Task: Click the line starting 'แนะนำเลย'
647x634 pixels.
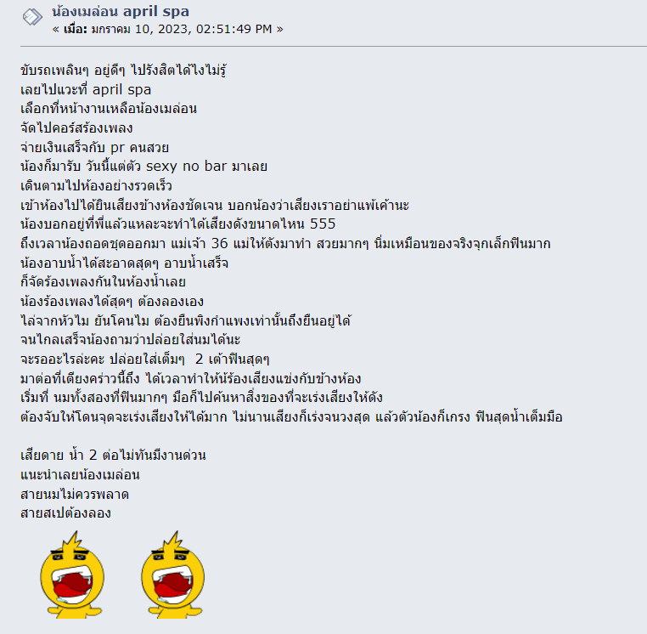Action: pyautogui.click(x=80, y=474)
